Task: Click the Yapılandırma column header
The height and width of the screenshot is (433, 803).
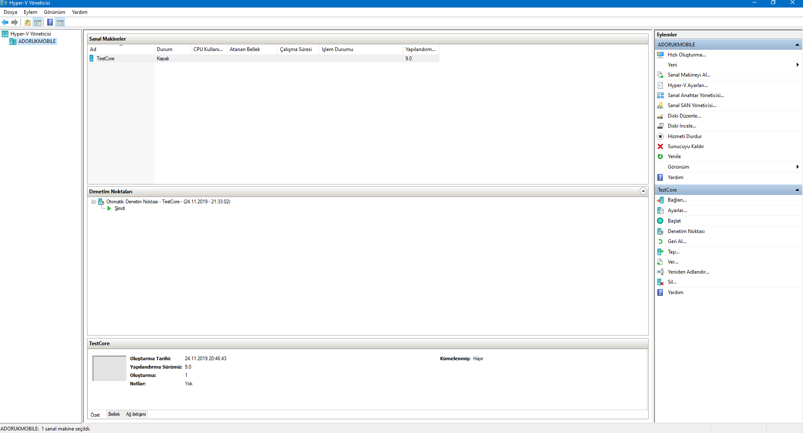Action: pyautogui.click(x=421, y=49)
